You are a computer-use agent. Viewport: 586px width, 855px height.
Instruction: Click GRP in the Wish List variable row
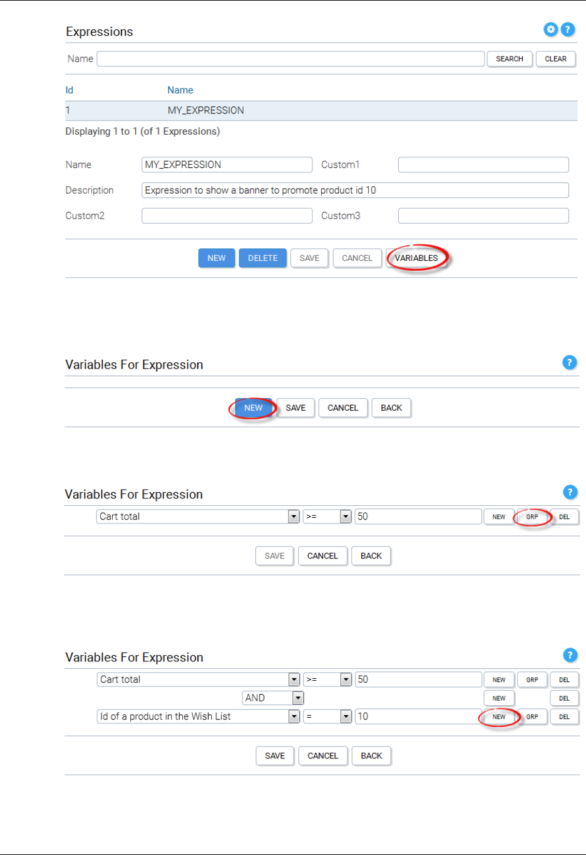pyautogui.click(x=532, y=717)
